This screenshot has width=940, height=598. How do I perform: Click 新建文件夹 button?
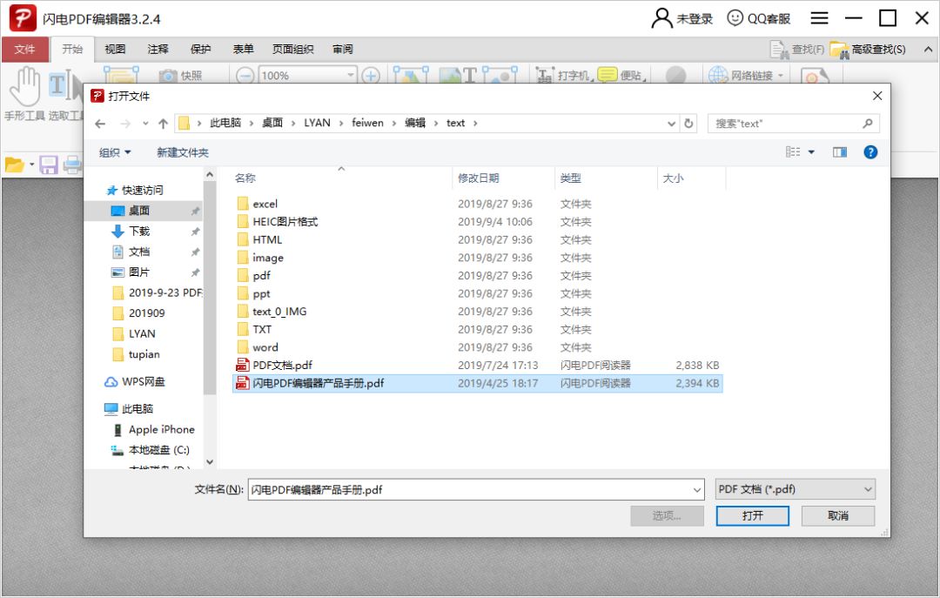click(182, 152)
